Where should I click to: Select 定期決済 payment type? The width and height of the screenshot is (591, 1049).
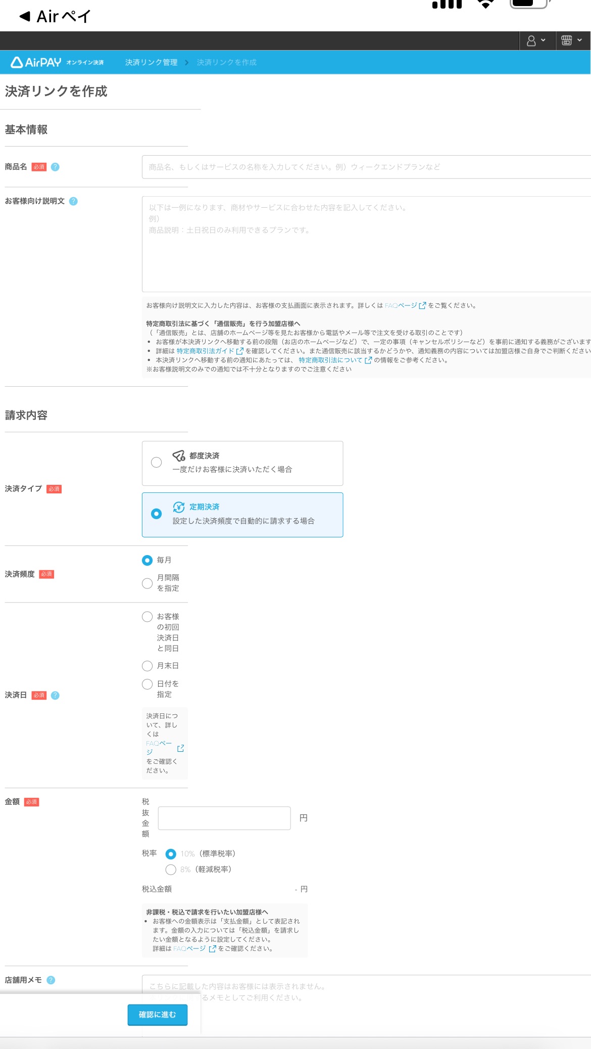click(x=242, y=515)
